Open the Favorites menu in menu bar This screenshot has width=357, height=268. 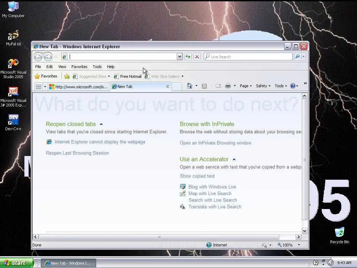(x=79, y=67)
